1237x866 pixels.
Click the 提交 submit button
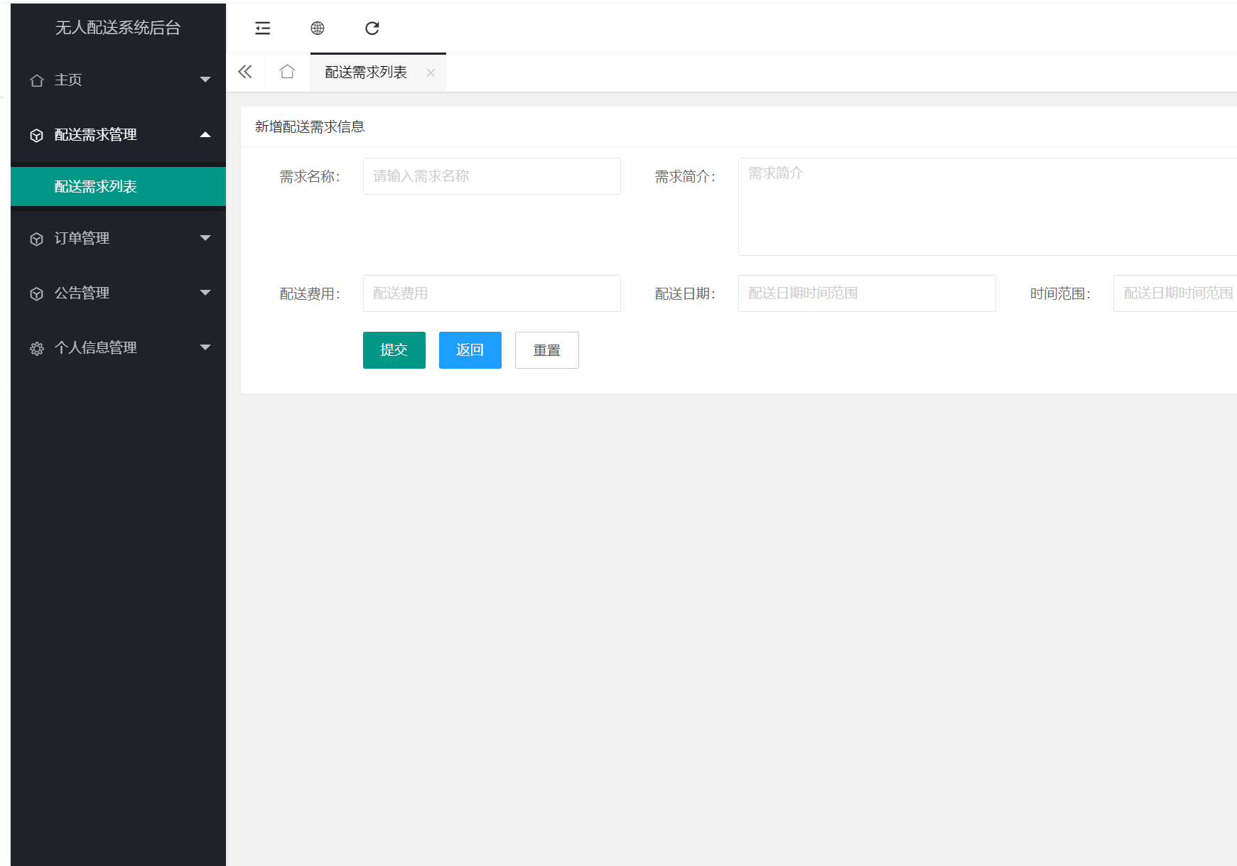pos(394,350)
